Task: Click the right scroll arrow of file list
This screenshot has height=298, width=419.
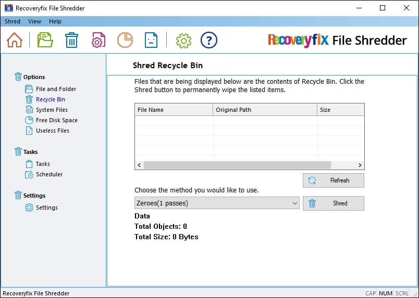Action: coord(360,165)
